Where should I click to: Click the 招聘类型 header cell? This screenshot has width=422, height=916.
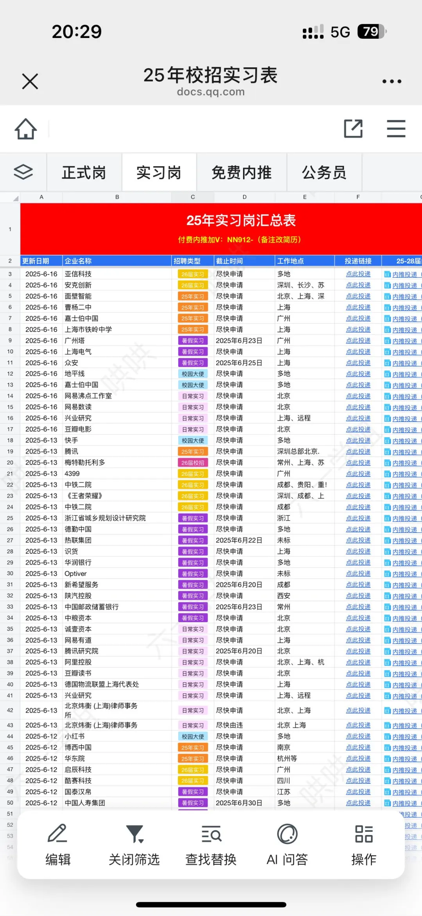[193, 261]
